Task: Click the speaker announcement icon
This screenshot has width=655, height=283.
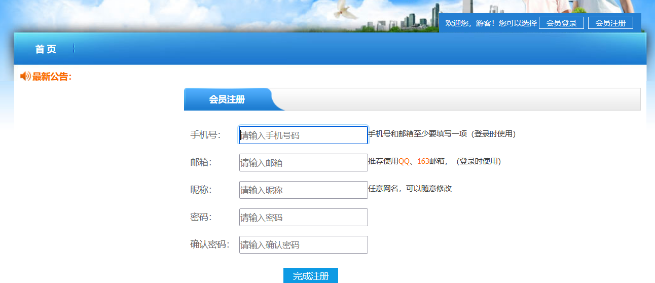Action: pyautogui.click(x=25, y=76)
